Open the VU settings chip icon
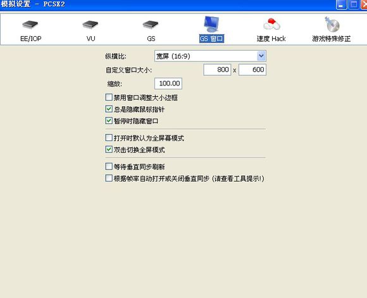This screenshot has height=298, width=367. coord(90,24)
